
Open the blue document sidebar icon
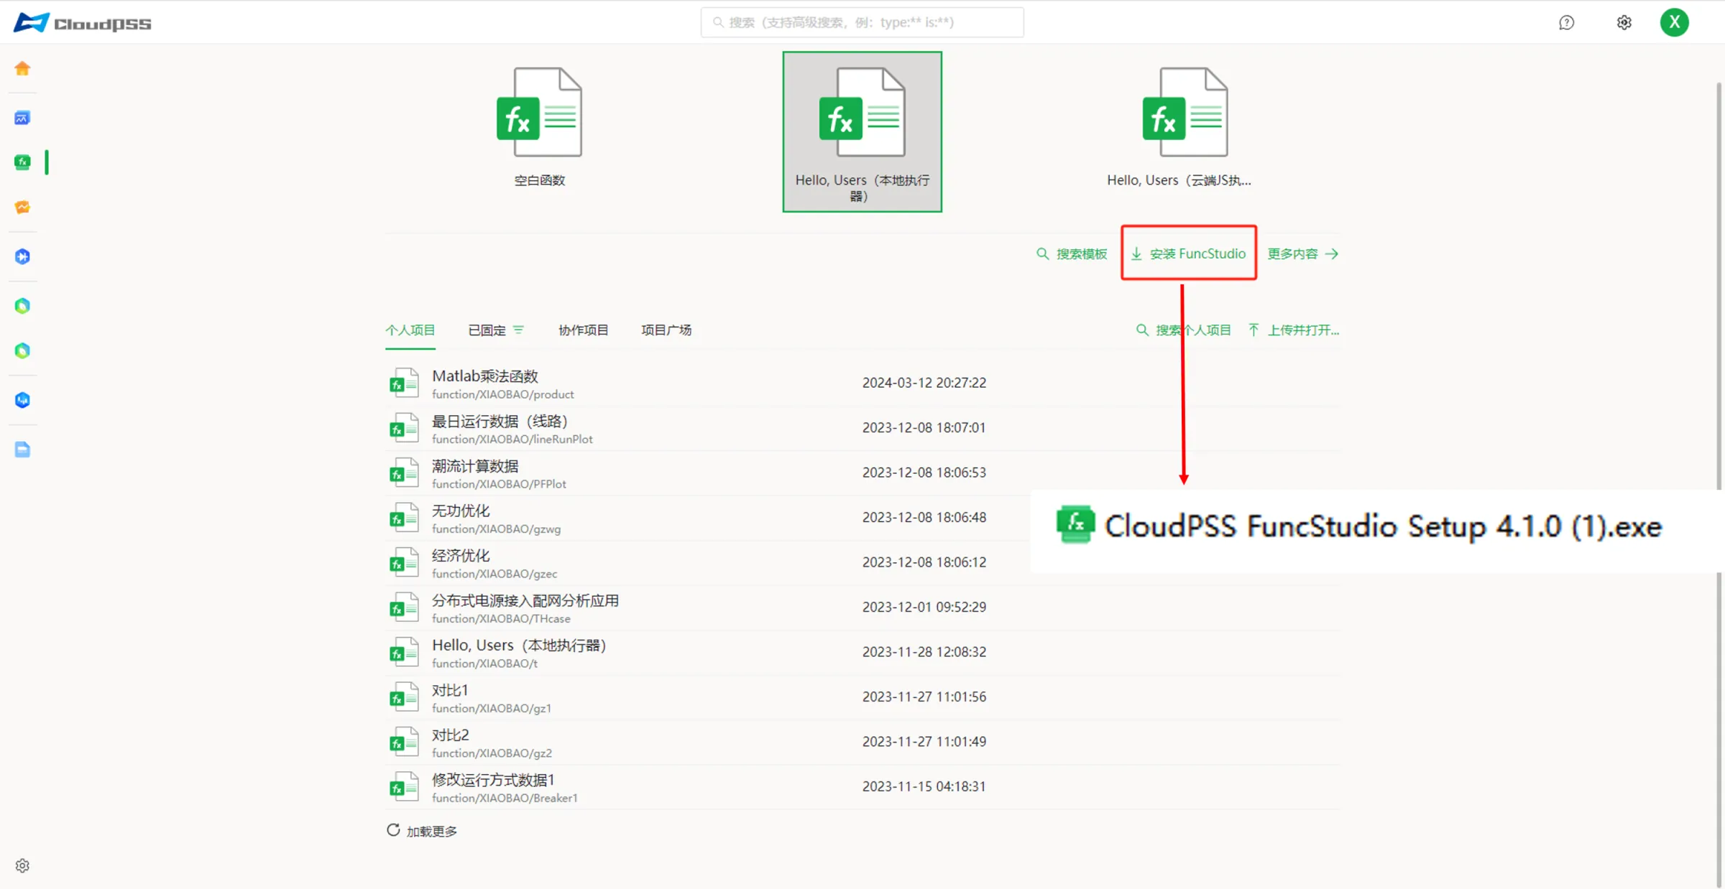22,450
